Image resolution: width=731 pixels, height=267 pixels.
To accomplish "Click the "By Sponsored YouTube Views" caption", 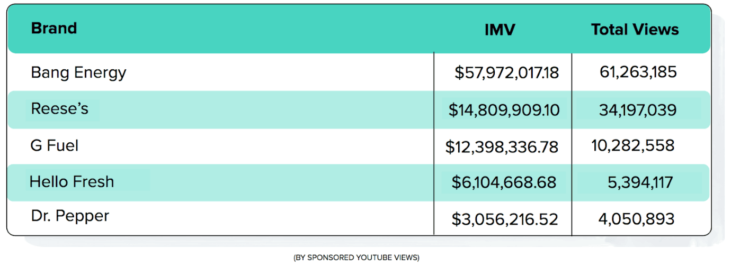I will [x=356, y=257].
